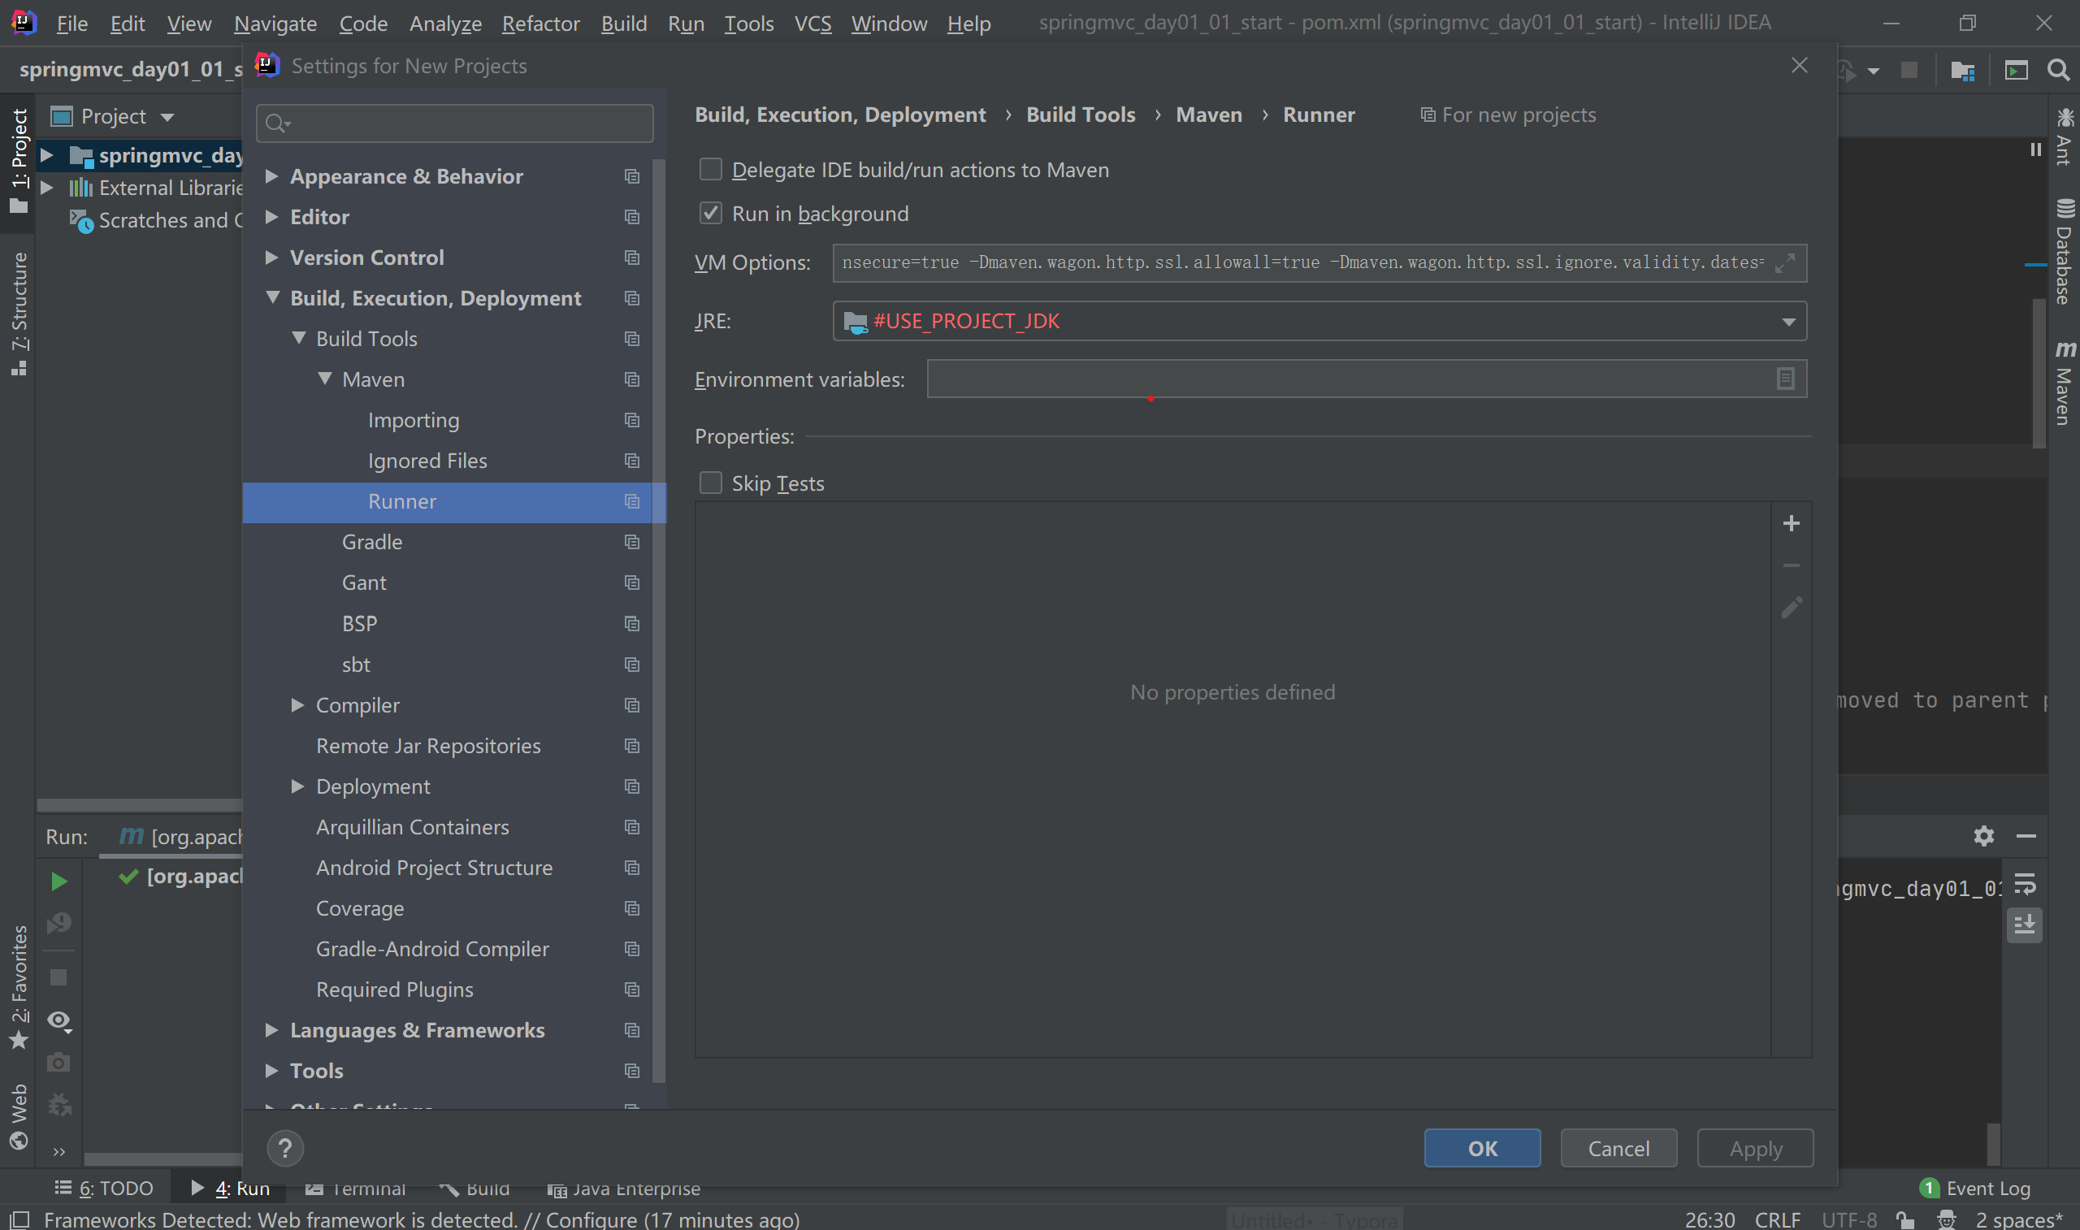Screen dimensions: 2080x1230
Task: Switch to the TODO tool tab
Action: pyautogui.click(x=105, y=1188)
